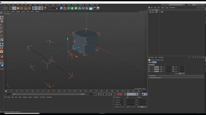Toggle Spline object enable checkmark
206x115 pixels.
pos(158,10)
